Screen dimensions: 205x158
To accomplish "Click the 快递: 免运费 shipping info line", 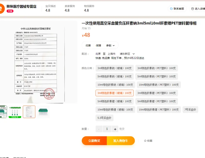I will 120,58.
